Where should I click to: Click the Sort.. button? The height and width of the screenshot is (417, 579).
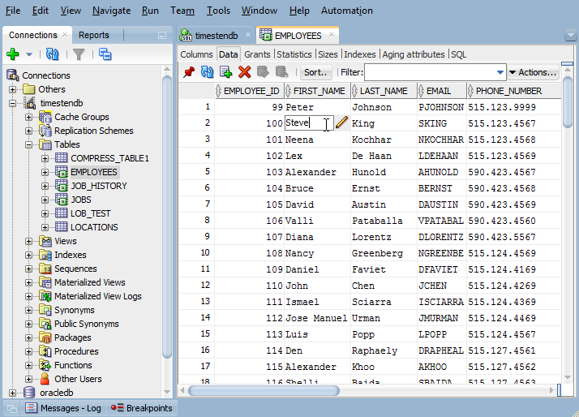click(x=315, y=72)
